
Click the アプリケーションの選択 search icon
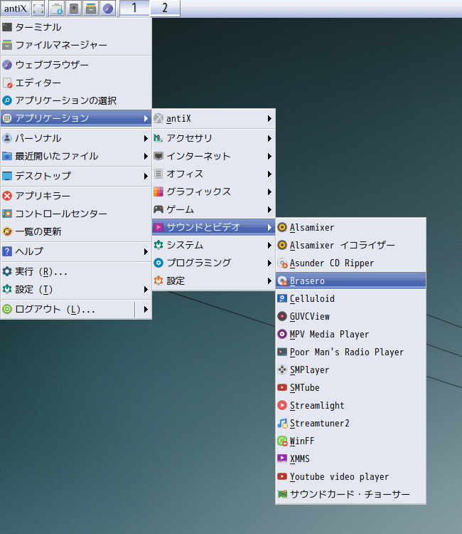tap(7, 100)
